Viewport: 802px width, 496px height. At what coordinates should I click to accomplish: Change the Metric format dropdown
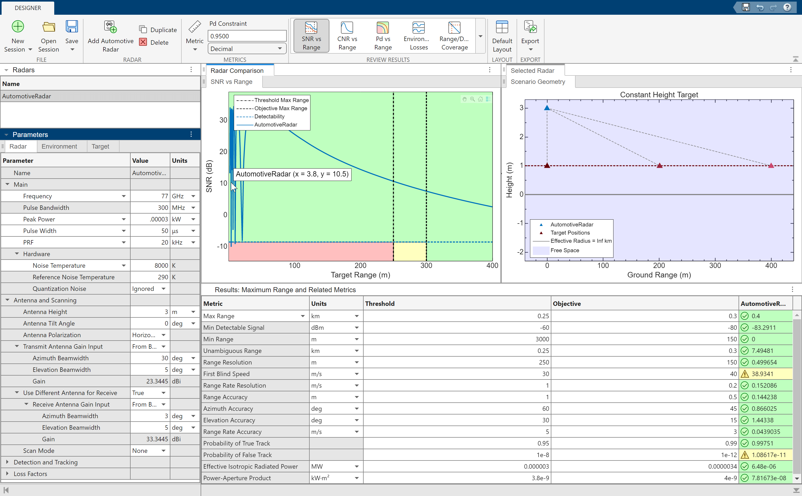point(246,49)
